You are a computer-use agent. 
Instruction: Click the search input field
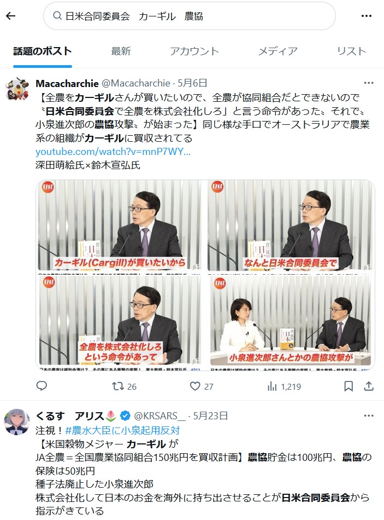(190, 16)
